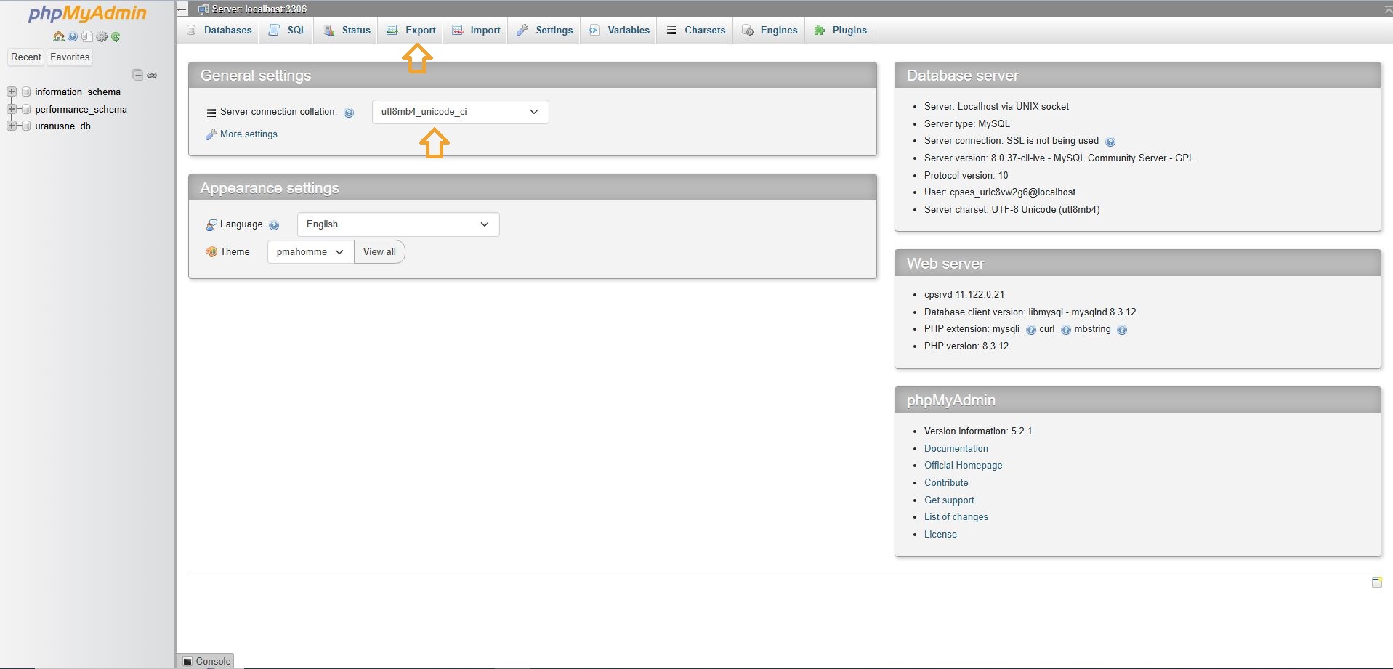Open the License link
Screen dimensions: 1393x669
click(x=940, y=535)
